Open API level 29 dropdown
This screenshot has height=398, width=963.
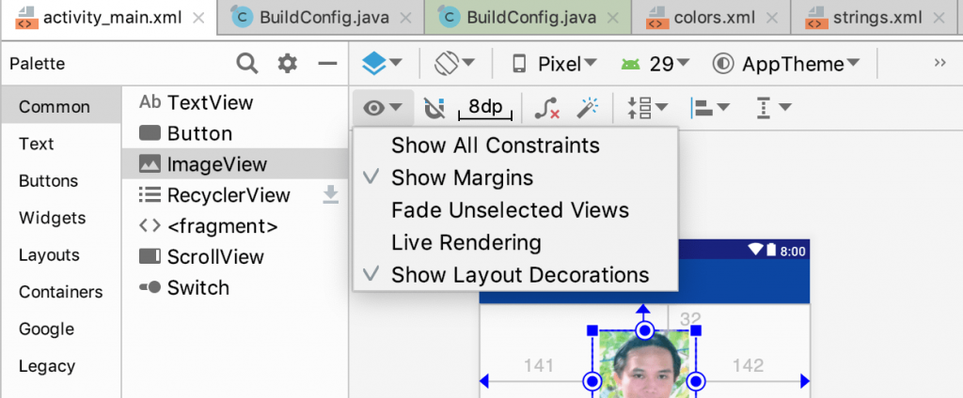655,64
